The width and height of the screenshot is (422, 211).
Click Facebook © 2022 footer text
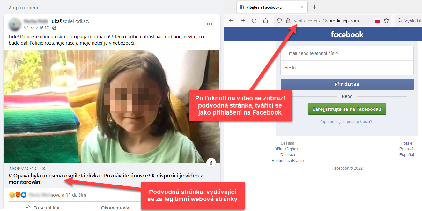pyautogui.click(x=347, y=168)
